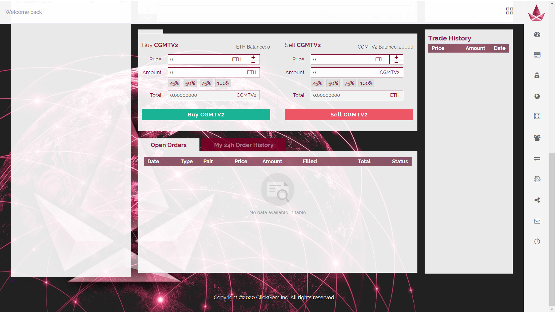The height and width of the screenshot is (312, 555).
Task: Sort orders by Filled column
Action: (x=310, y=161)
